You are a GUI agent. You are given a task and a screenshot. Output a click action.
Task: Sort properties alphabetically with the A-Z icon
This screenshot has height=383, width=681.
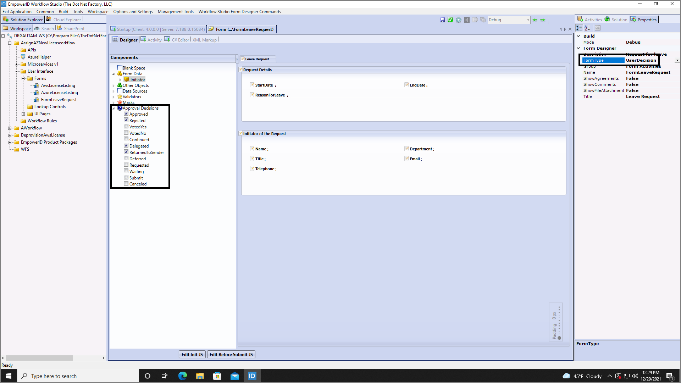(587, 28)
